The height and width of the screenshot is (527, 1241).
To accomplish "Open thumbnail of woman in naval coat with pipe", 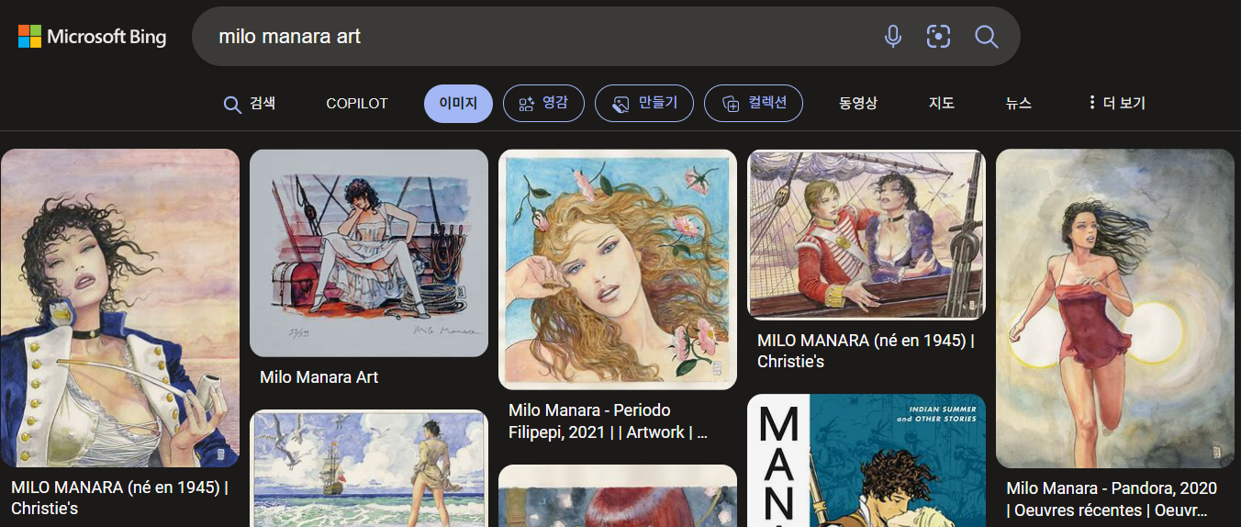I will [120, 308].
